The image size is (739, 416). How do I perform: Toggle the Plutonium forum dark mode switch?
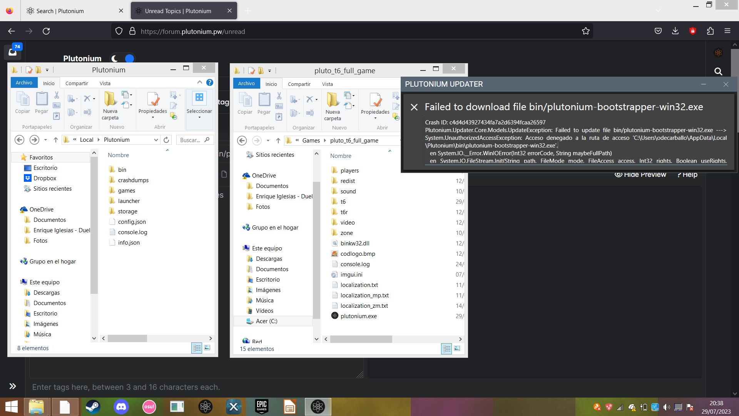[x=123, y=59]
